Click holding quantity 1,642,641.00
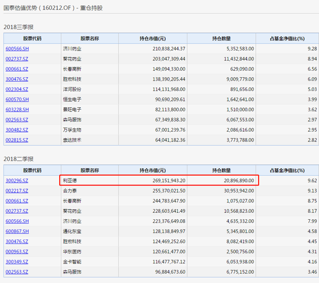Screen dimensions: 319x283 click(240, 100)
